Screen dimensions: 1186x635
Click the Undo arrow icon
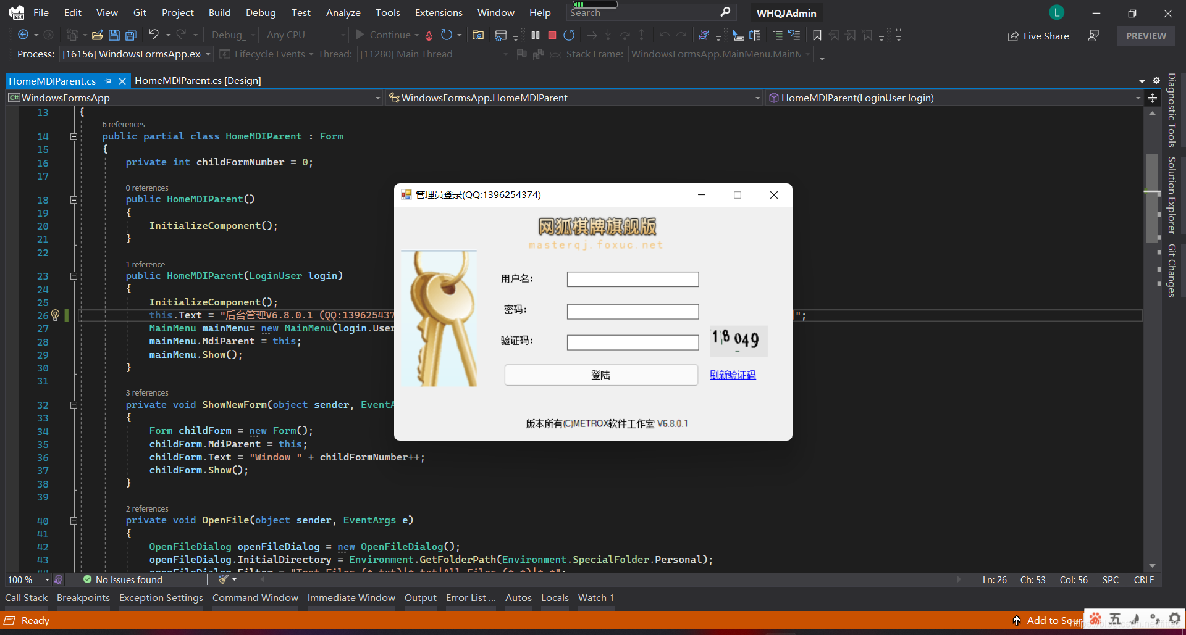tap(154, 35)
